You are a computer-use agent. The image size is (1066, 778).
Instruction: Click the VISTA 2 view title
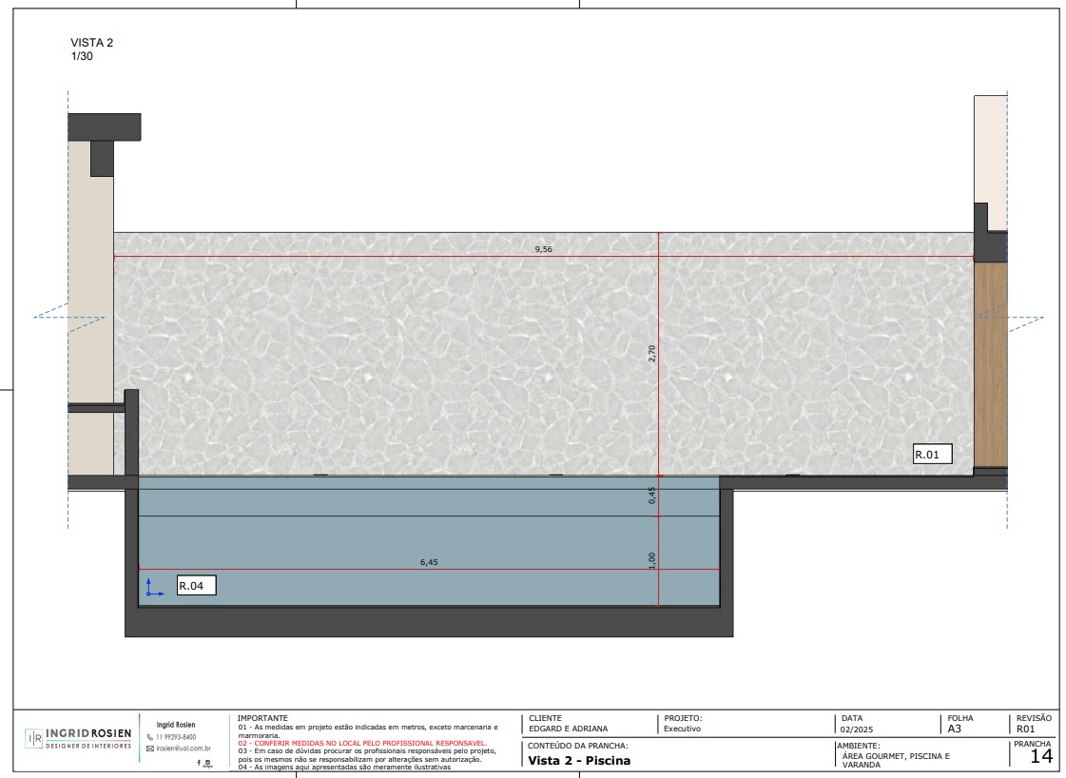pyautogui.click(x=92, y=43)
